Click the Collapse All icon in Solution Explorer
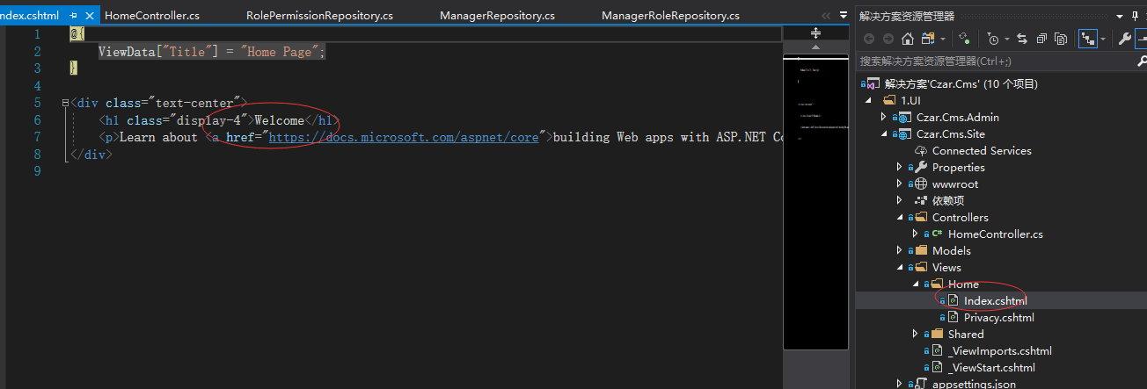 click(x=1041, y=39)
